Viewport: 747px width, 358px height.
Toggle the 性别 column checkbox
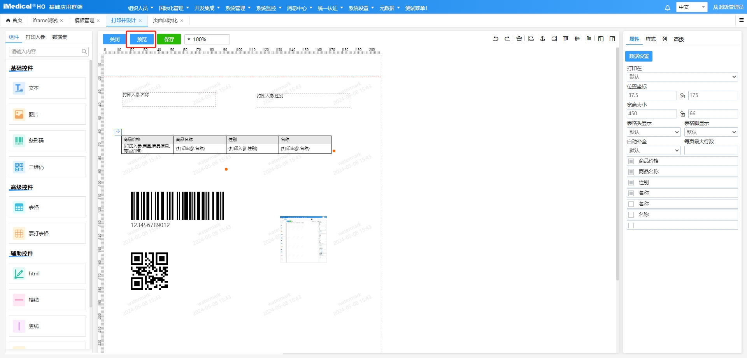click(x=631, y=183)
